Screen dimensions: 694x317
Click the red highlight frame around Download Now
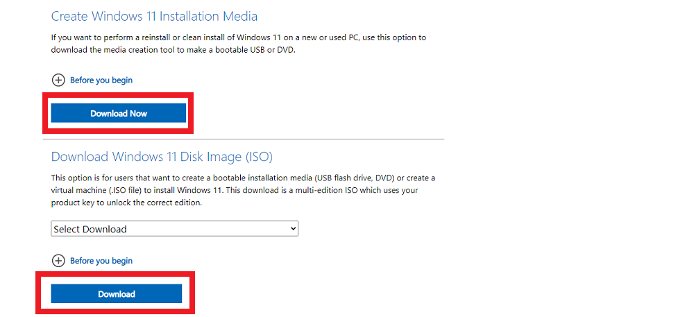coord(118,94)
